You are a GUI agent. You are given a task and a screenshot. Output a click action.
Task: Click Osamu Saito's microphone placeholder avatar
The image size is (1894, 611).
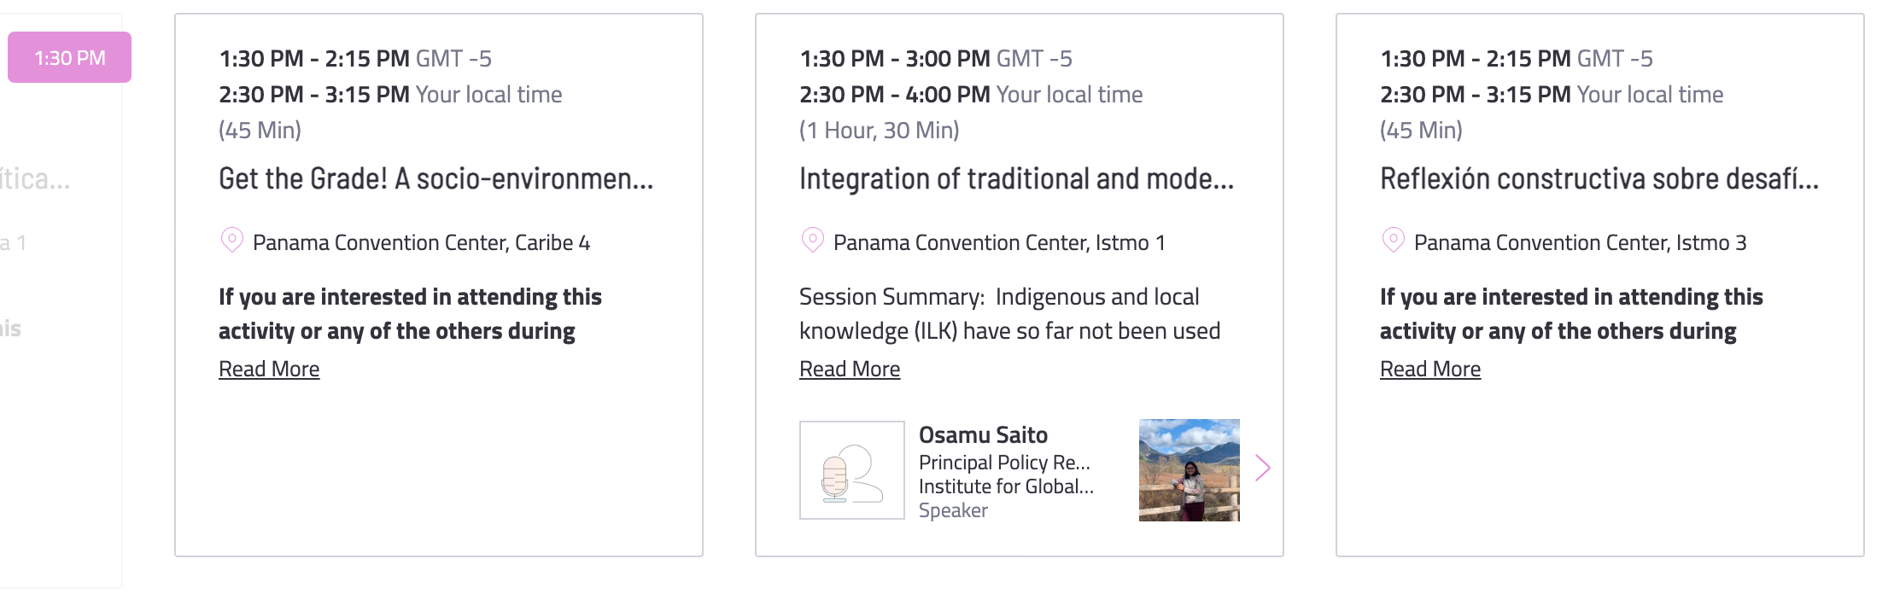(851, 470)
